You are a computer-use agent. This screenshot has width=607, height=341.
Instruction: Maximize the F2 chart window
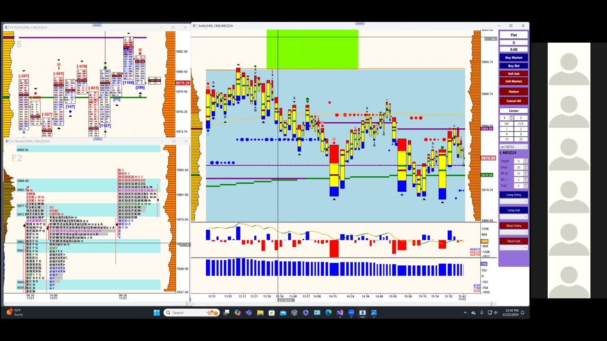click(173, 141)
